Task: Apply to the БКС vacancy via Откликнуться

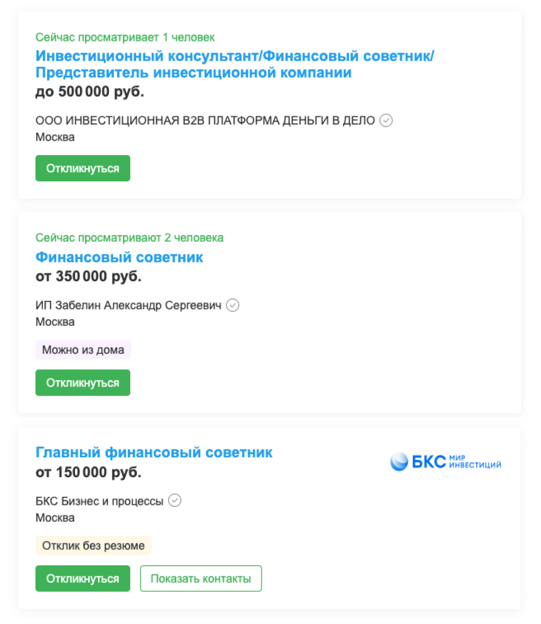Action: [83, 578]
